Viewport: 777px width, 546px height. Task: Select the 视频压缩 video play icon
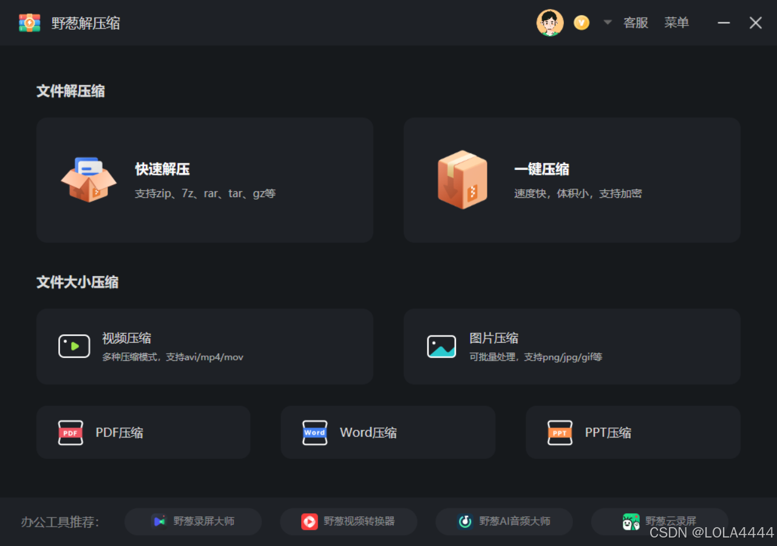pyautogui.click(x=74, y=346)
